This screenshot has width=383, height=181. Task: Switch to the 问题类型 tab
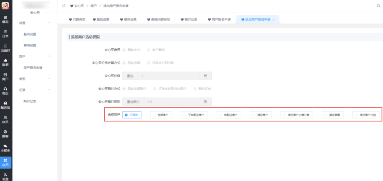[77, 19]
